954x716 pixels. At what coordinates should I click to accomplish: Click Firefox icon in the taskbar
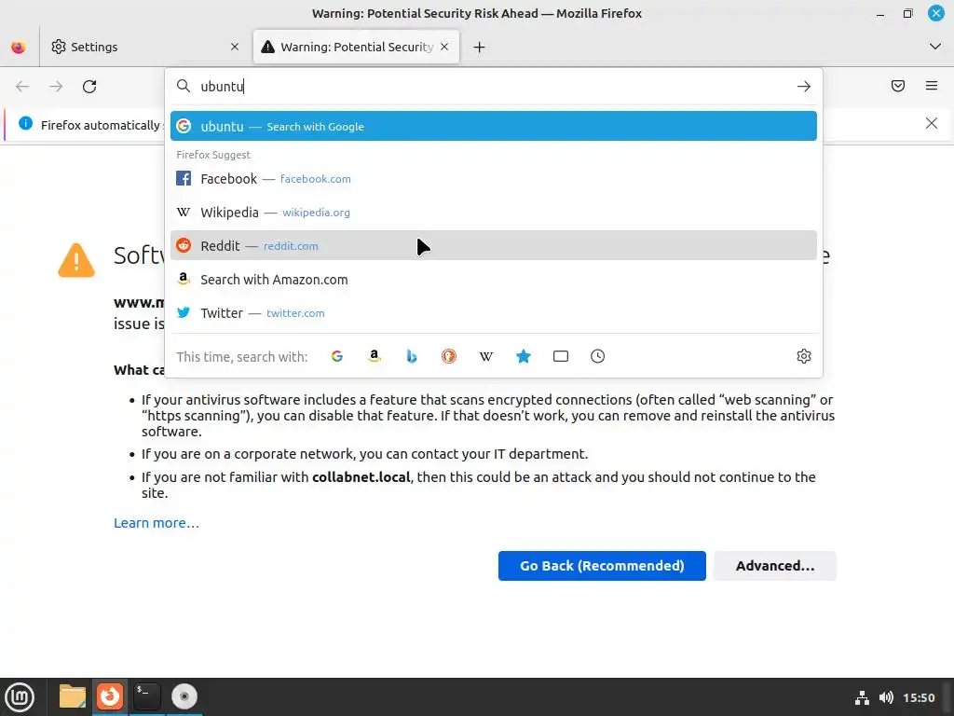click(110, 696)
